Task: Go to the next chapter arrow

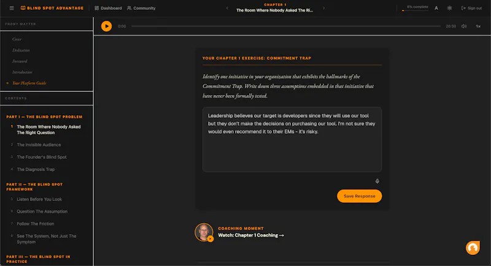Action: coord(323,8)
